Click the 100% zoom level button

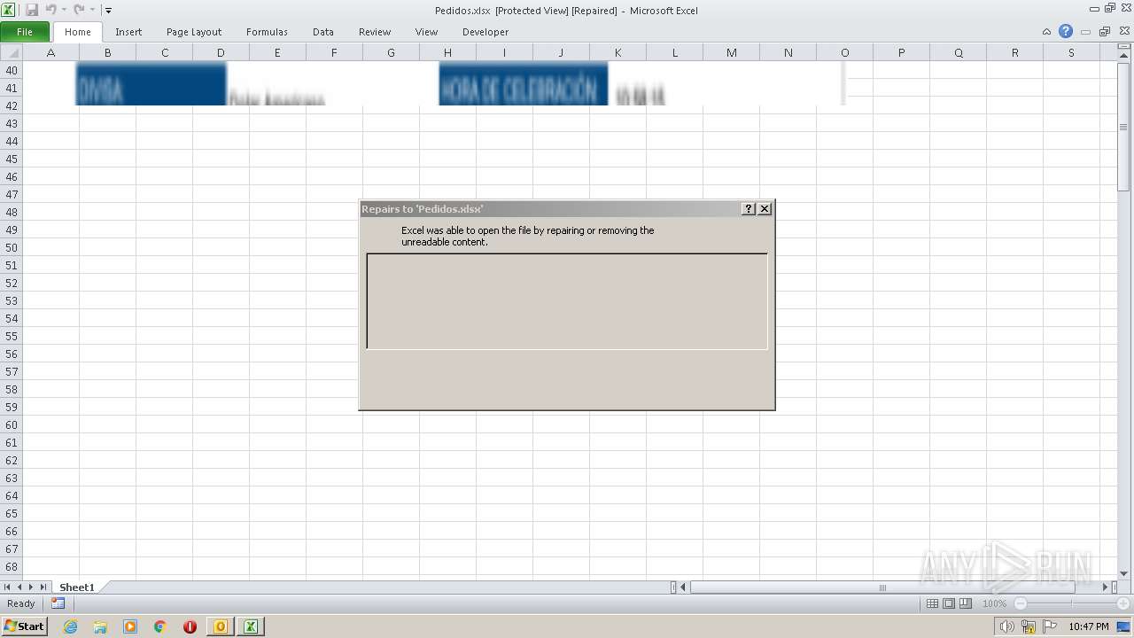[x=994, y=603]
